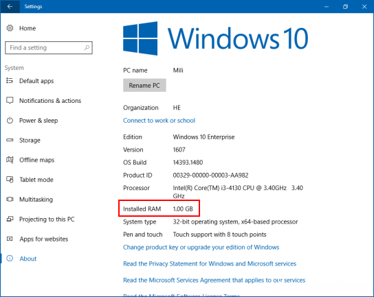This screenshot has width=374, height=297.
Task: Click the Home gear icon
Action: point(10,28)
